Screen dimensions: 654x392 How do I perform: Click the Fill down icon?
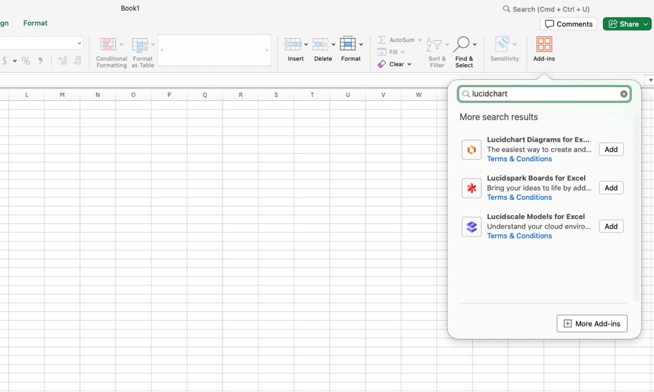[x=382, y=52]
